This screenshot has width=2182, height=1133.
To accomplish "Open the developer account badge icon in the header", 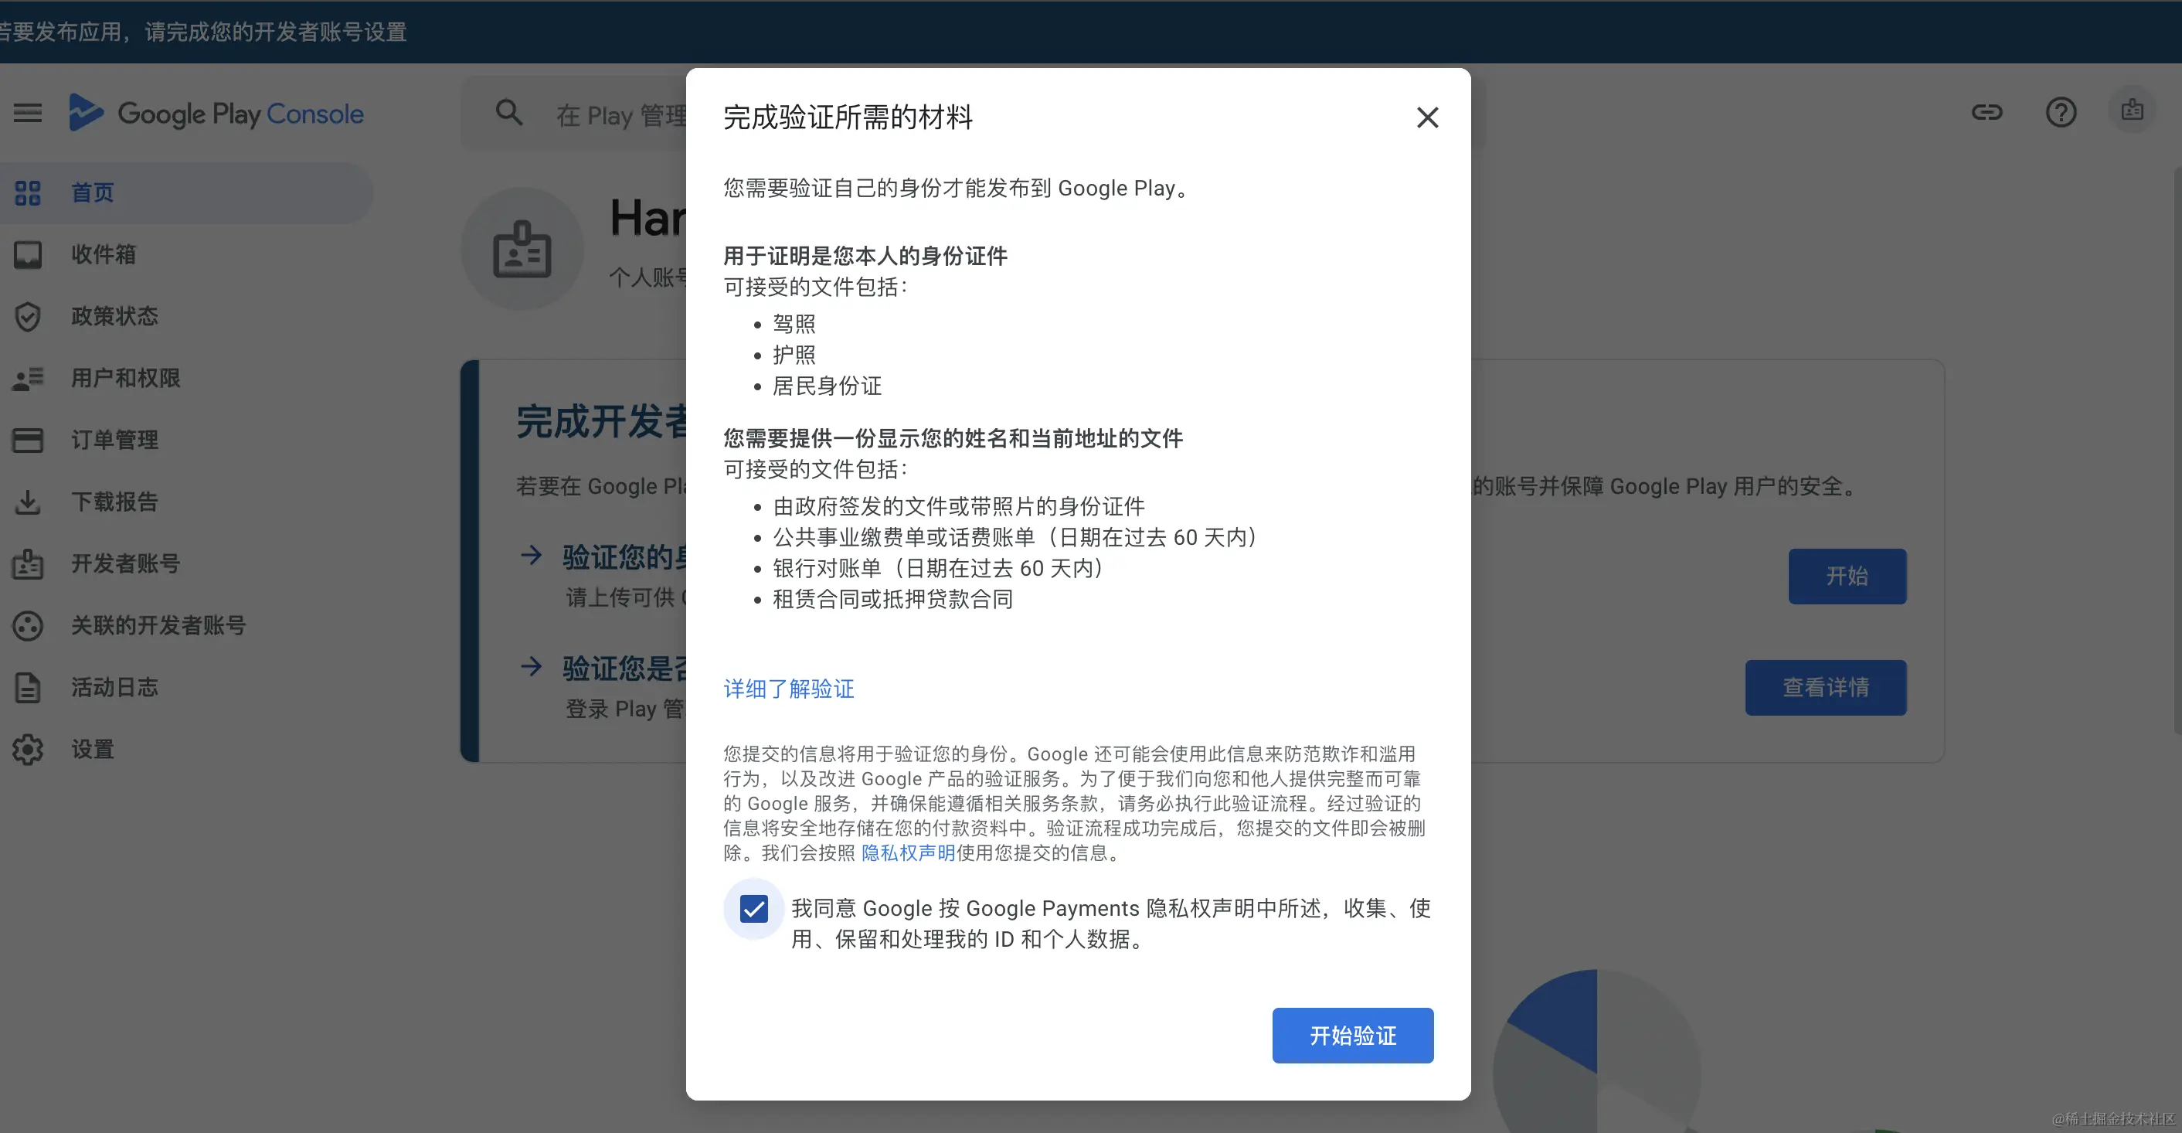I will pos(2131,111).
